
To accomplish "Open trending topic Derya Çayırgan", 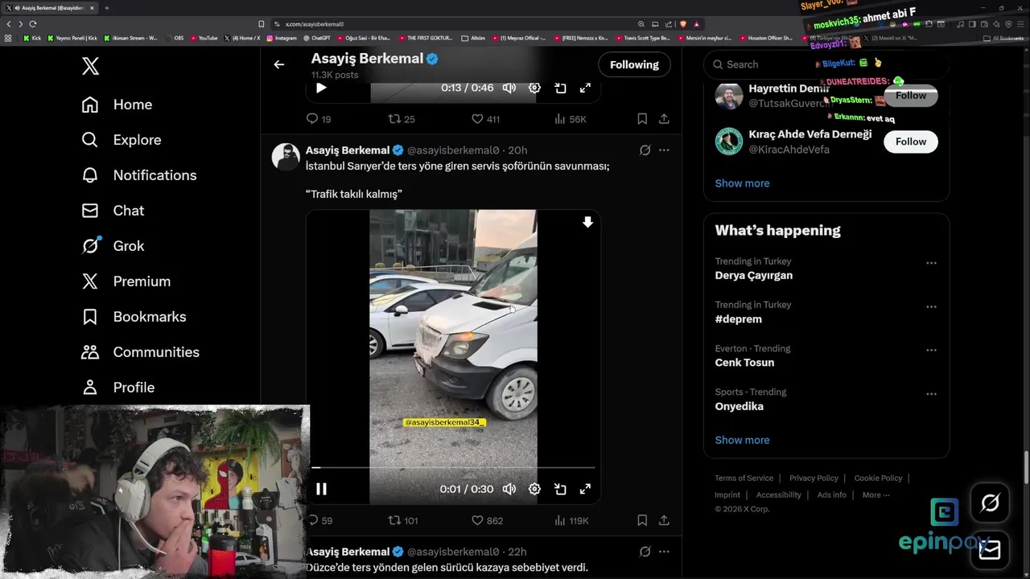I will coord(754,275).
